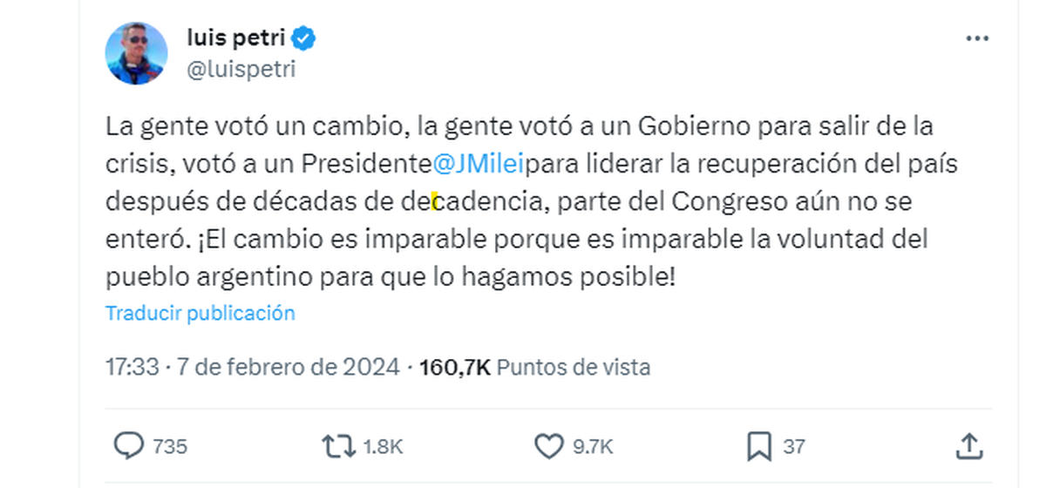Like the post with the heart icon
Screen dimensions: 1046x488
coord(548,446)
